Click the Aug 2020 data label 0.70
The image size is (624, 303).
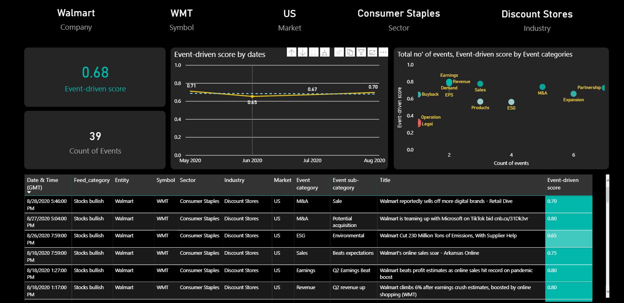coord(373,87)
